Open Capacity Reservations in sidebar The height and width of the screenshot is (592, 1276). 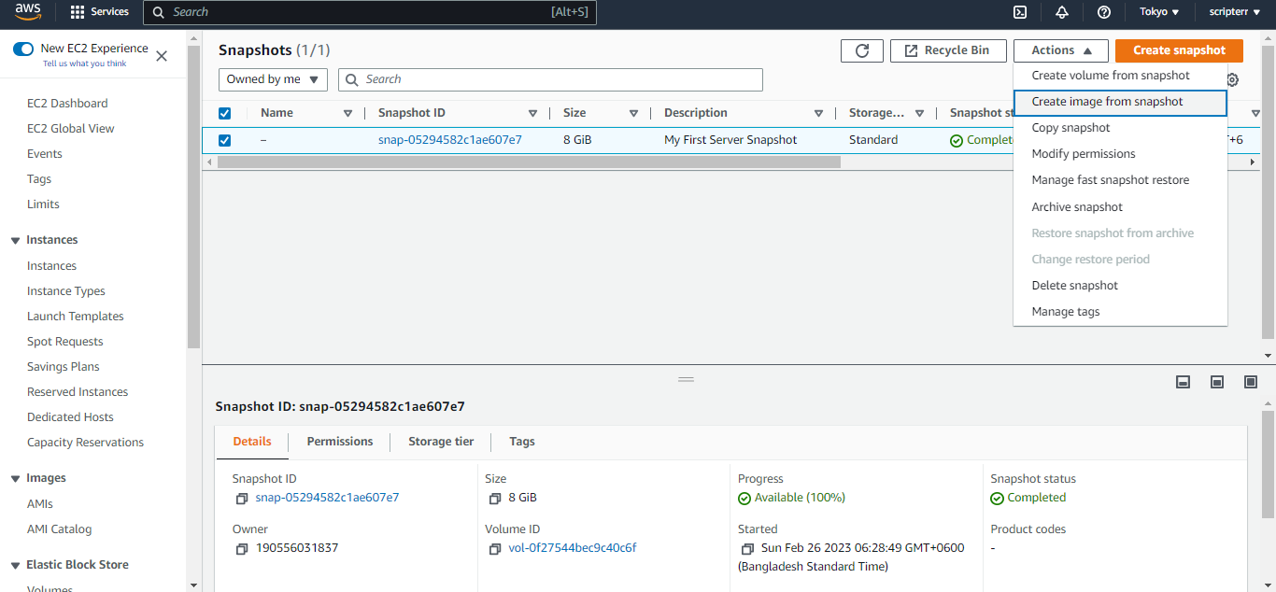tap(86, 443)
